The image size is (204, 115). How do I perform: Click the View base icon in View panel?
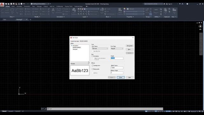(x=174, y=11)
